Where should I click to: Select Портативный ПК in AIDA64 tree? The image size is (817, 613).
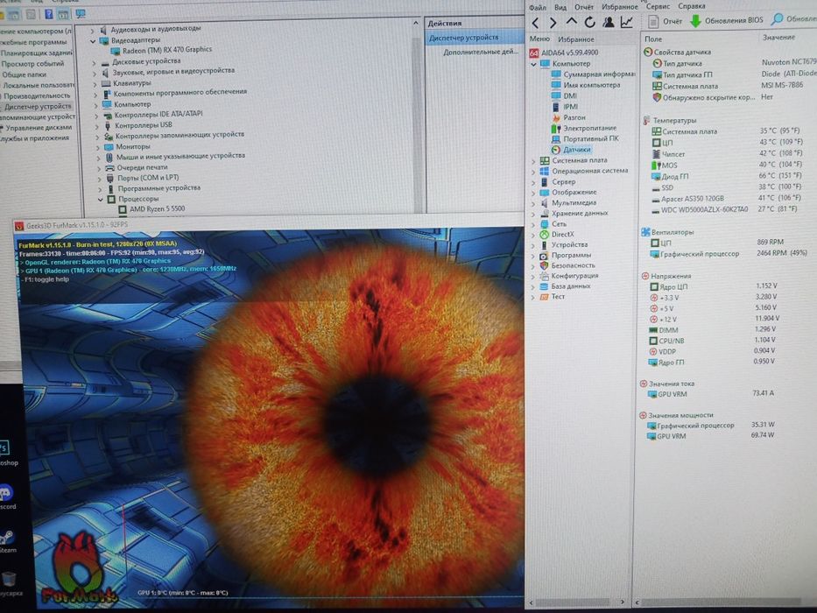click(585, 138)
